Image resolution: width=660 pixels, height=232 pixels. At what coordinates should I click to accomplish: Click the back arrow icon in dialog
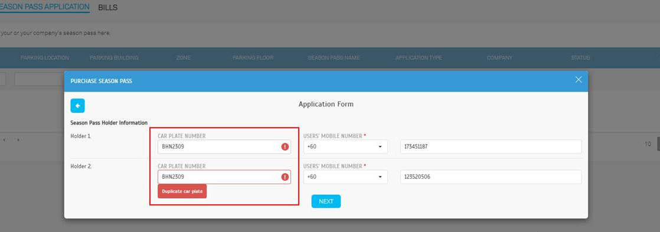pos(77,106)
